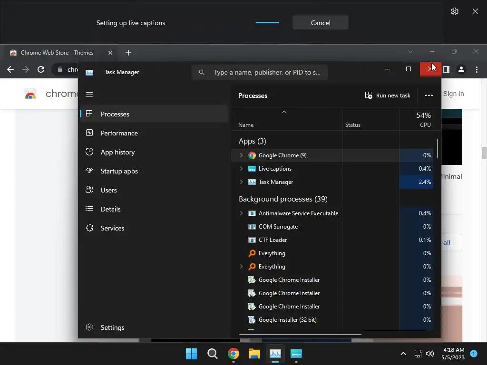
Task: Show hidden tray icons chevron
Action: point(403,354)
